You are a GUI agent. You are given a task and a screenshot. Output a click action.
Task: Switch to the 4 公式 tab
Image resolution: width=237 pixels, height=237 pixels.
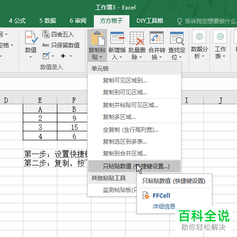click(x=17, y=21)
